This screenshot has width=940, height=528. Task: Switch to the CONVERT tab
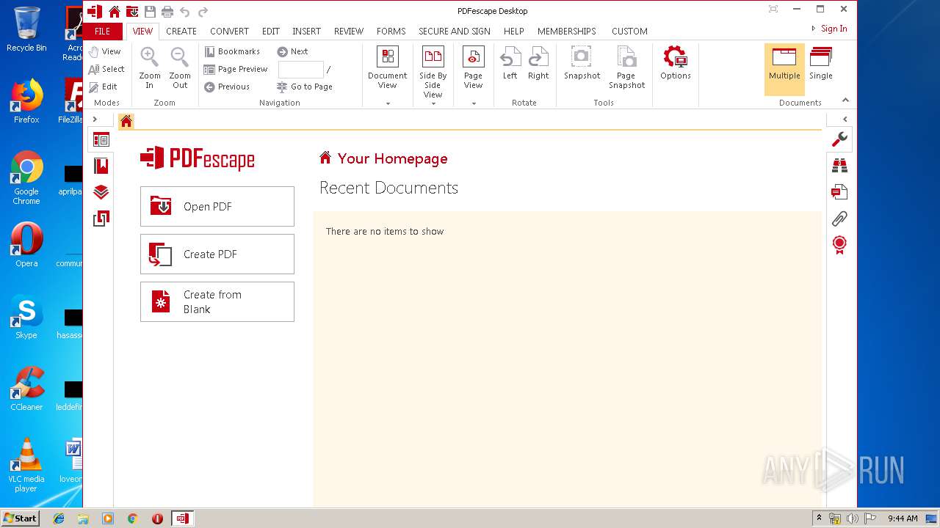[229, 31]
